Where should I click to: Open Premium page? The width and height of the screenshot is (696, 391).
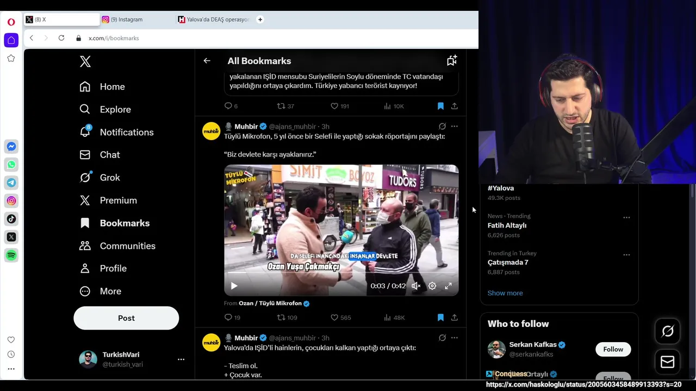pyautogui.click(x=108, y=200)
